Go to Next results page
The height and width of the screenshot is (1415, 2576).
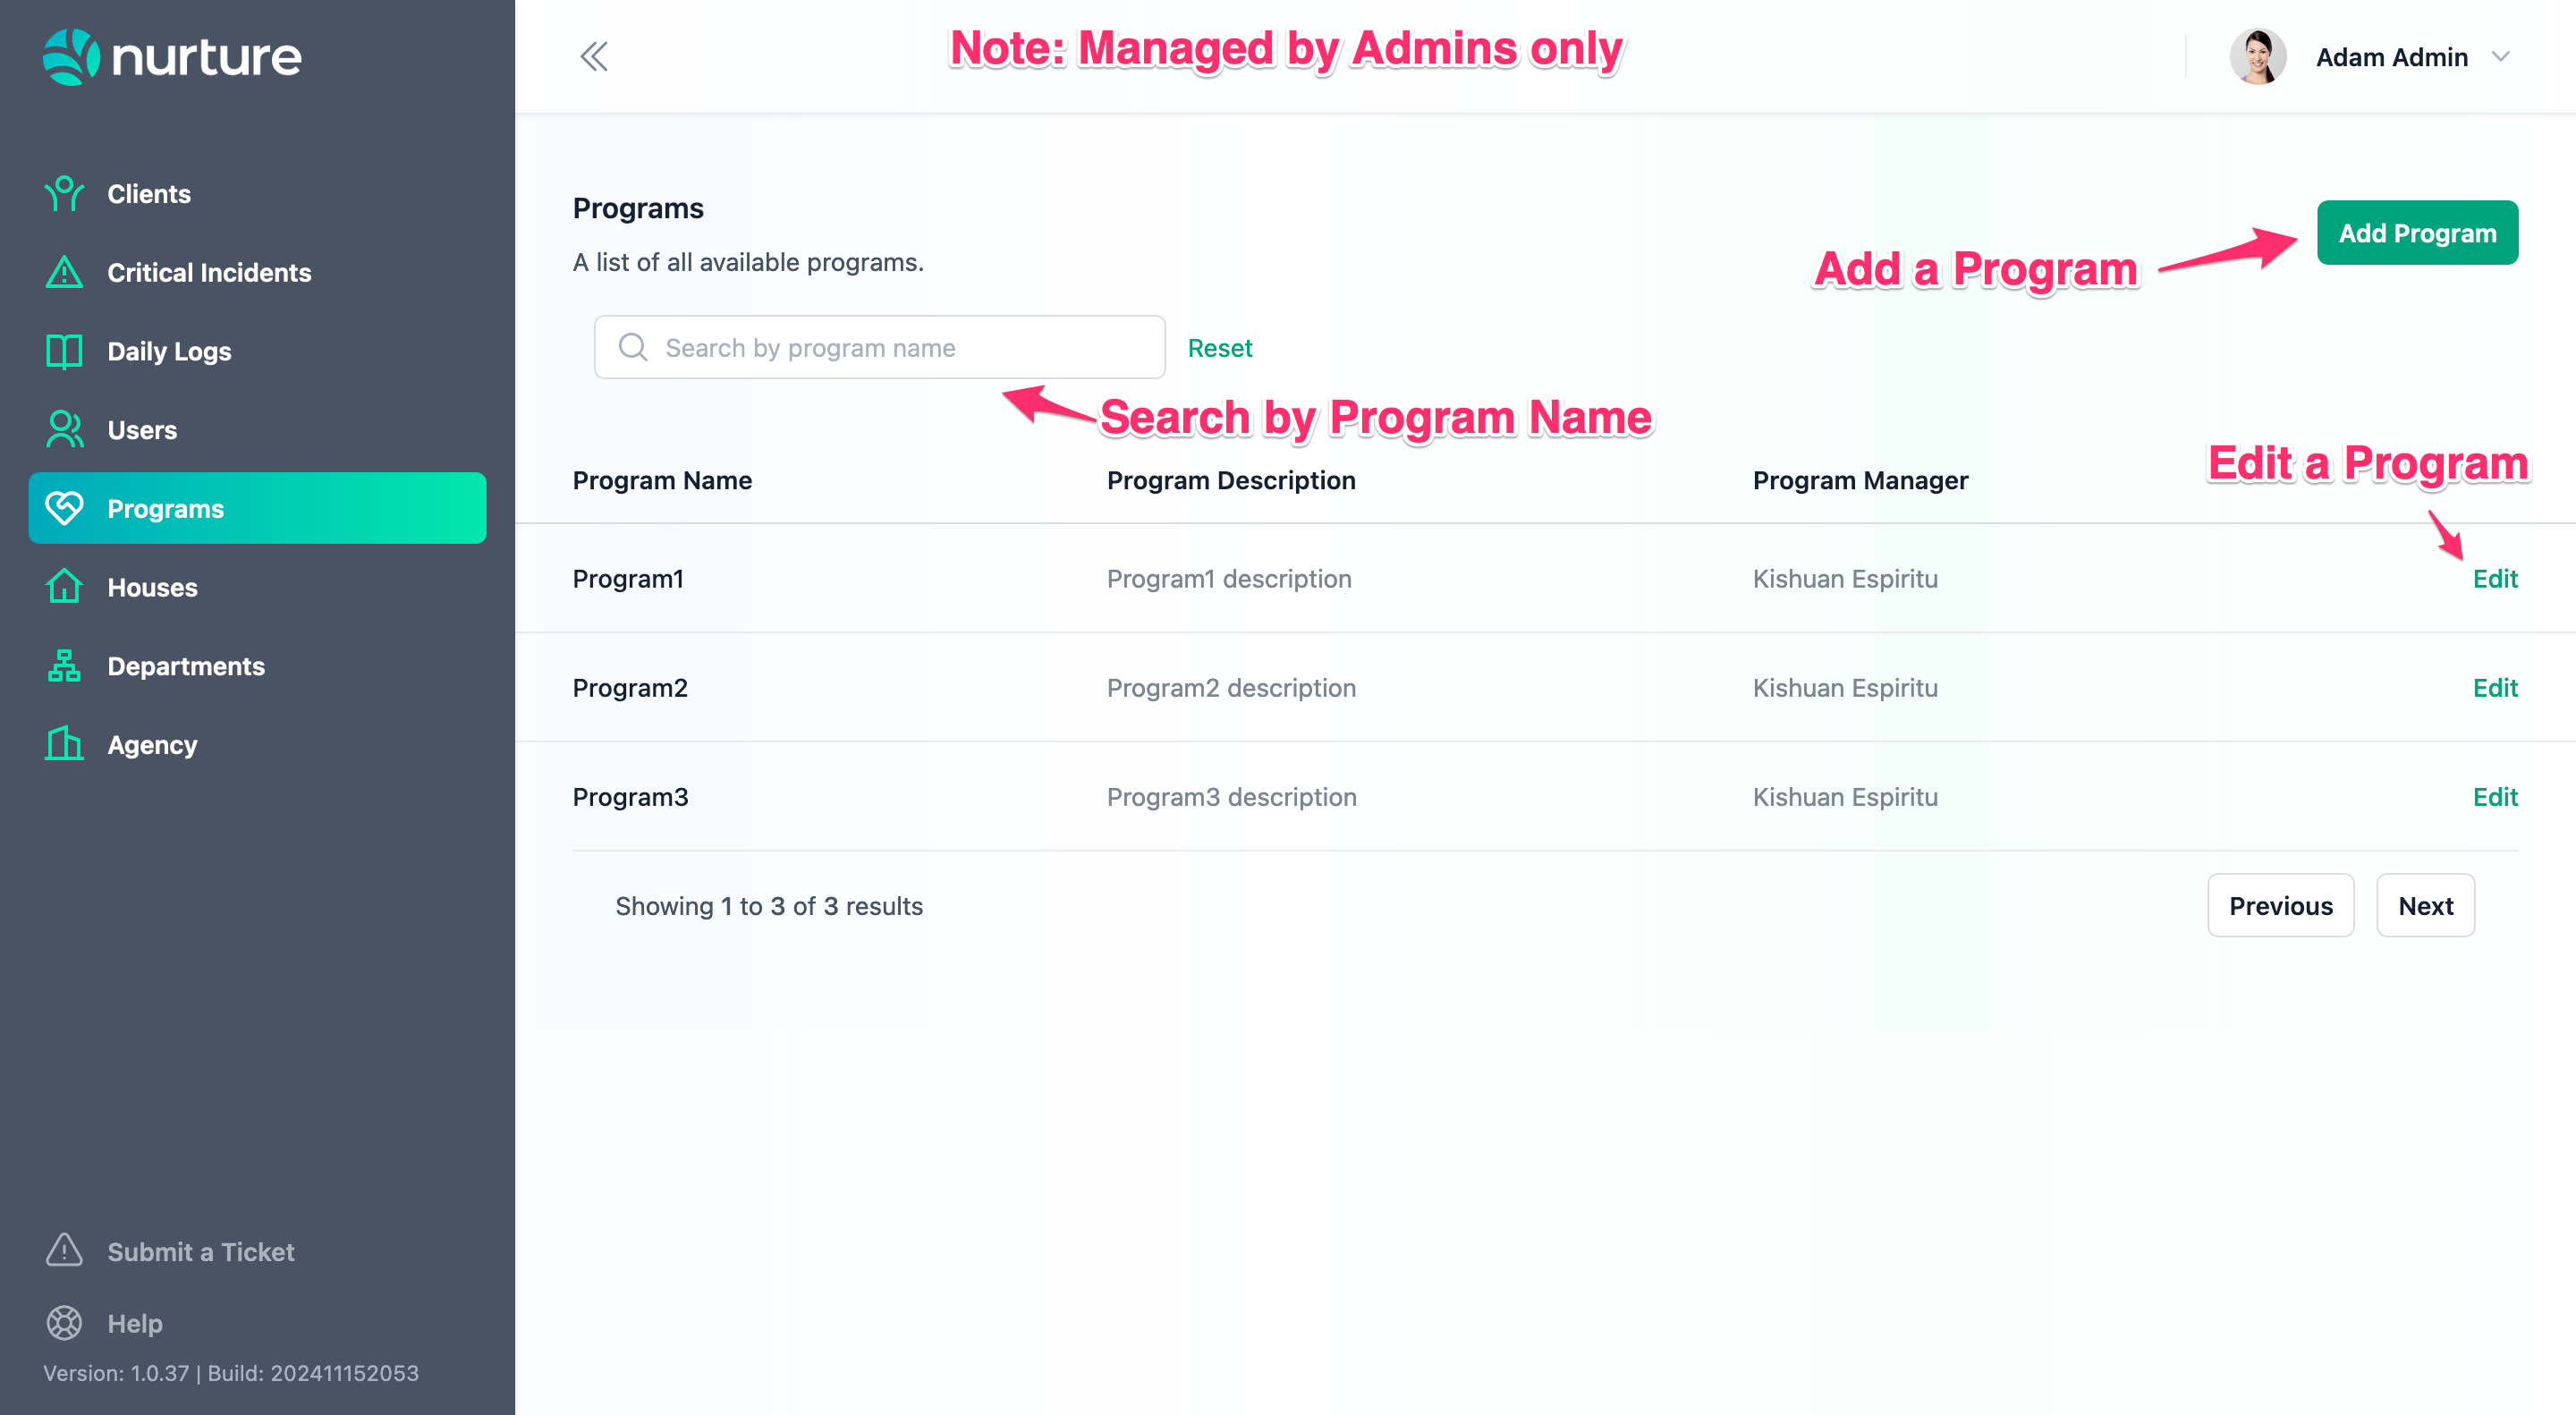click(2424, 906)
